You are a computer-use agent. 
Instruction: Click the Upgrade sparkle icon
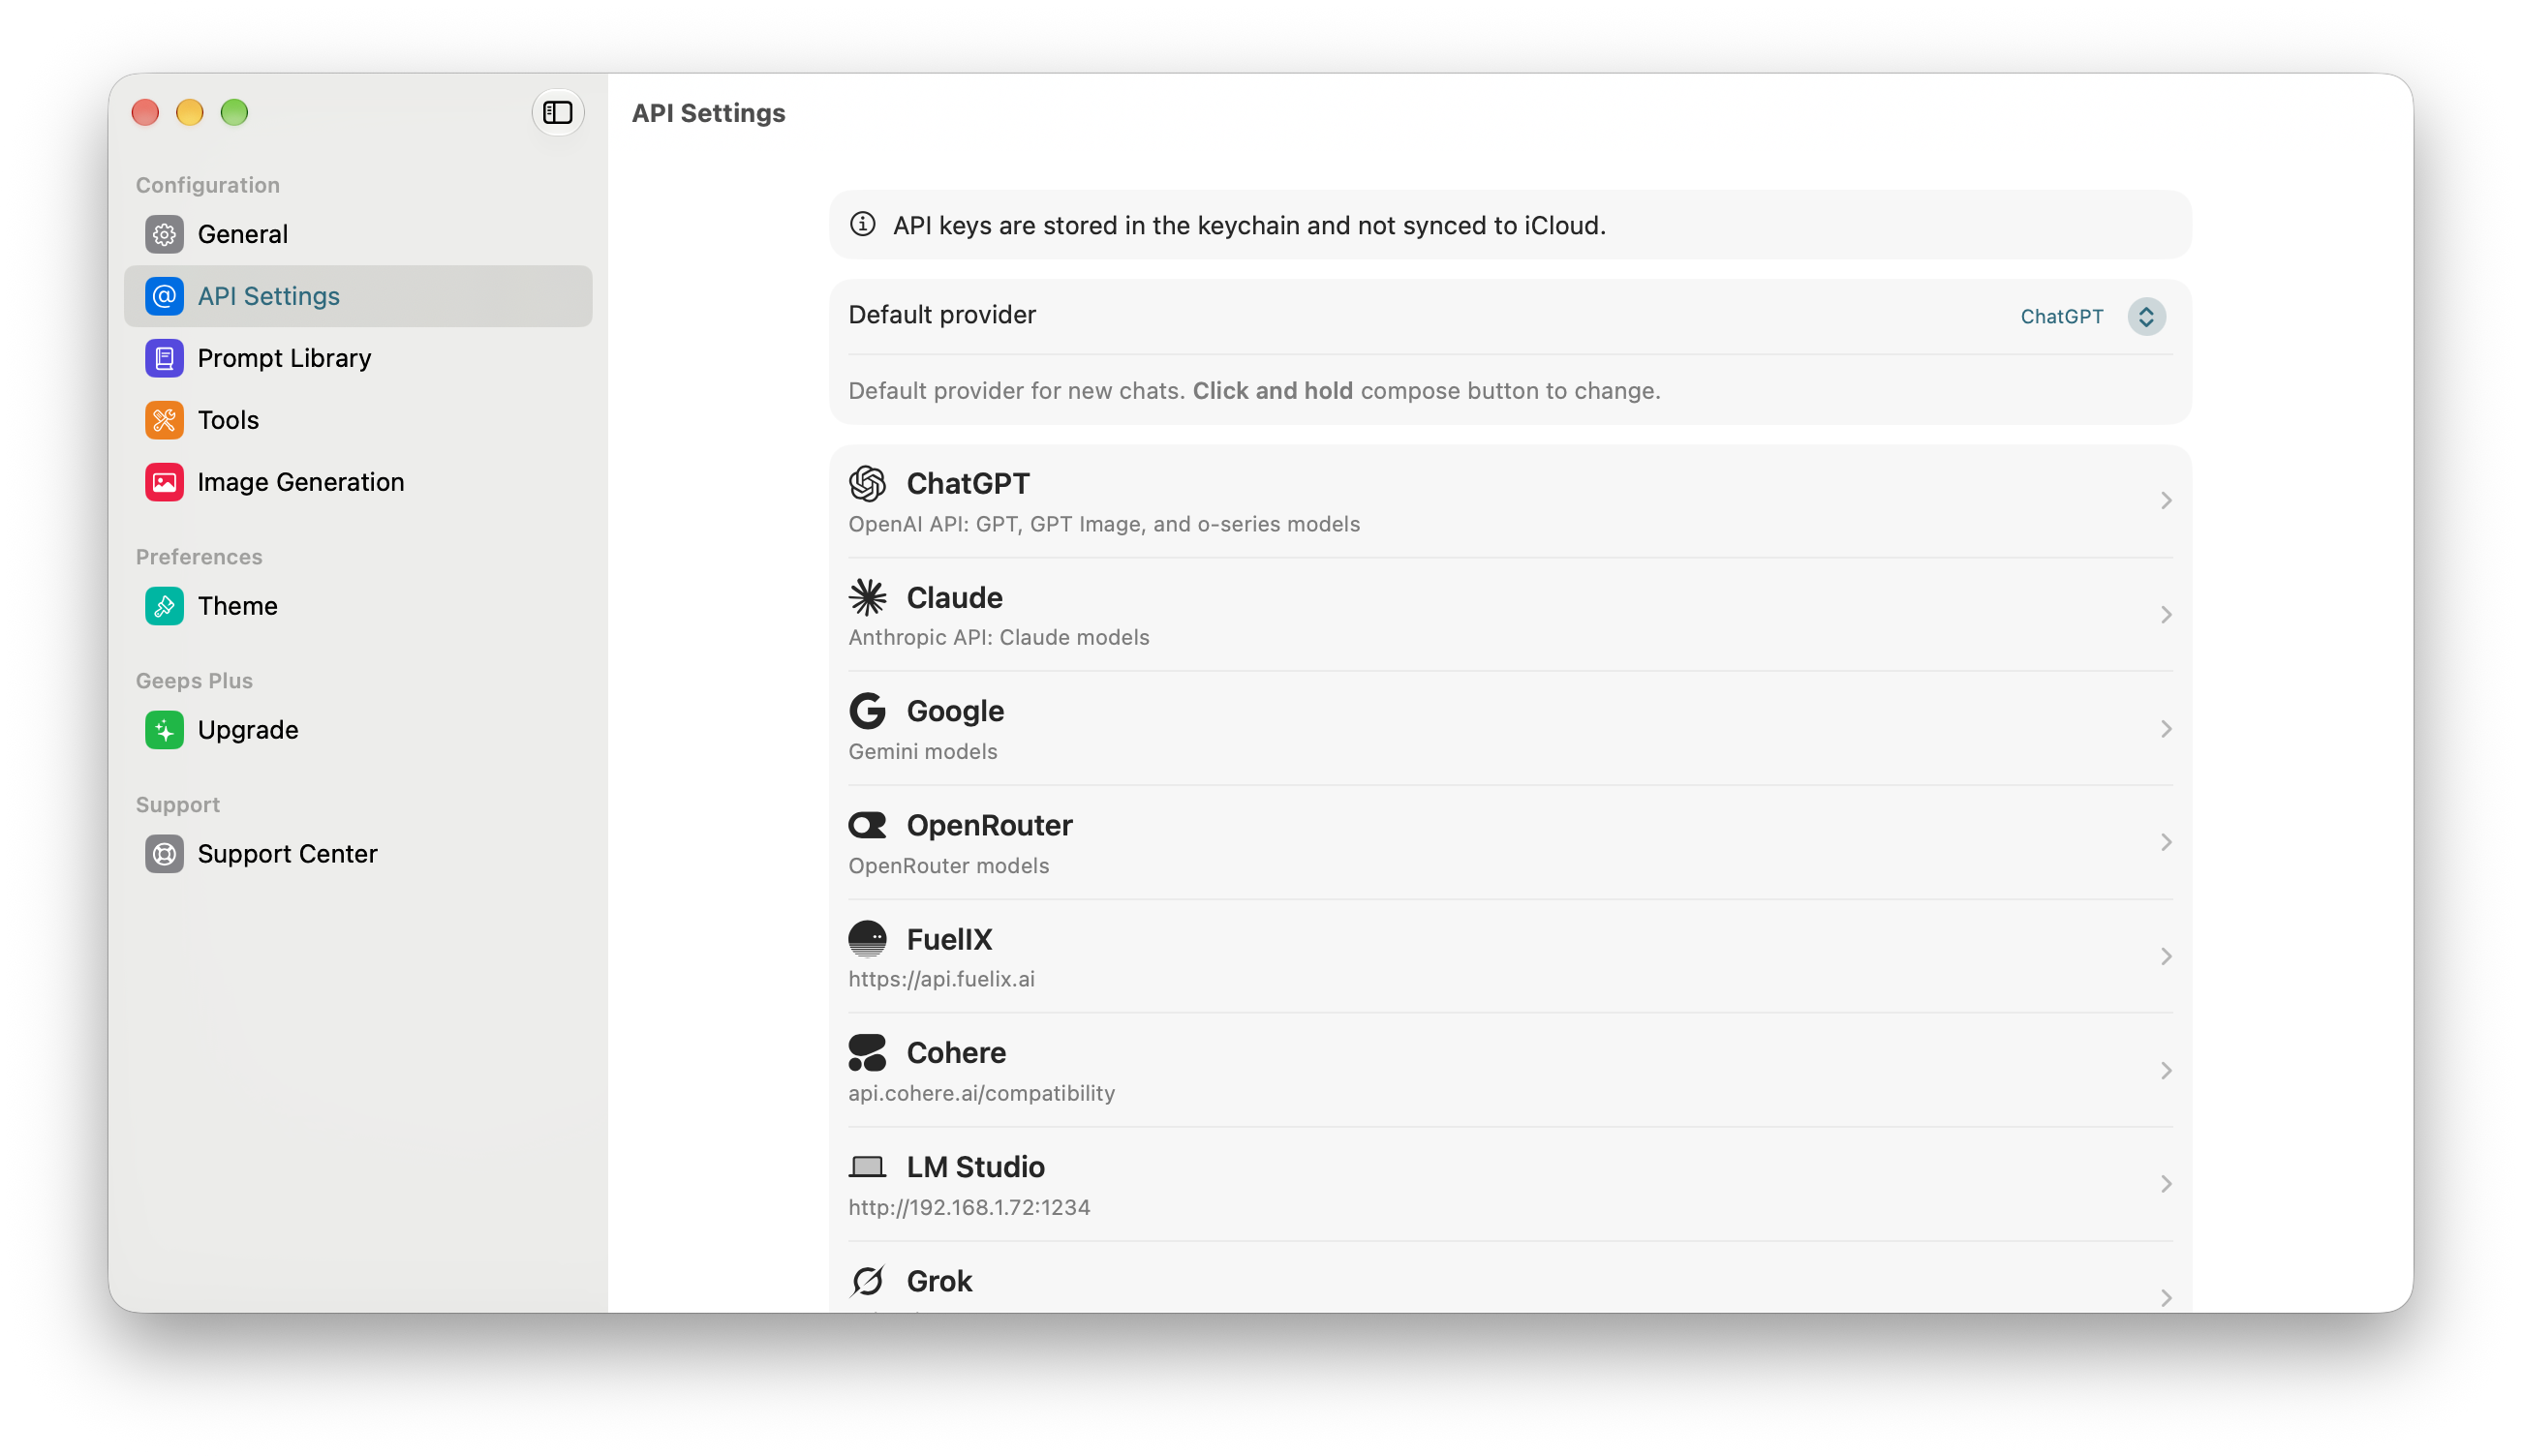[x=164, y=730]
